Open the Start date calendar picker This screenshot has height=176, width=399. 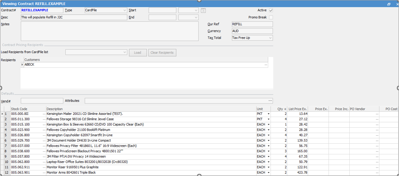tap(203, 10)
